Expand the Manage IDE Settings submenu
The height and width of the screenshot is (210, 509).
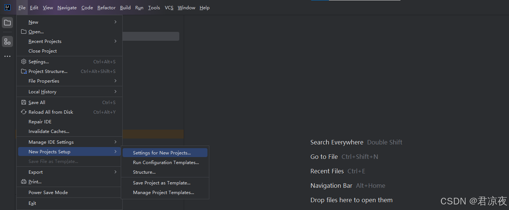tap(115, 142)
